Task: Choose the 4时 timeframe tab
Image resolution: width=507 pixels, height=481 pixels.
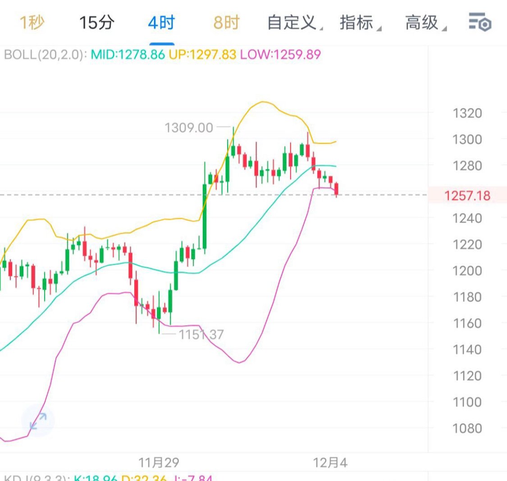Action: click(x=161, y=22)
